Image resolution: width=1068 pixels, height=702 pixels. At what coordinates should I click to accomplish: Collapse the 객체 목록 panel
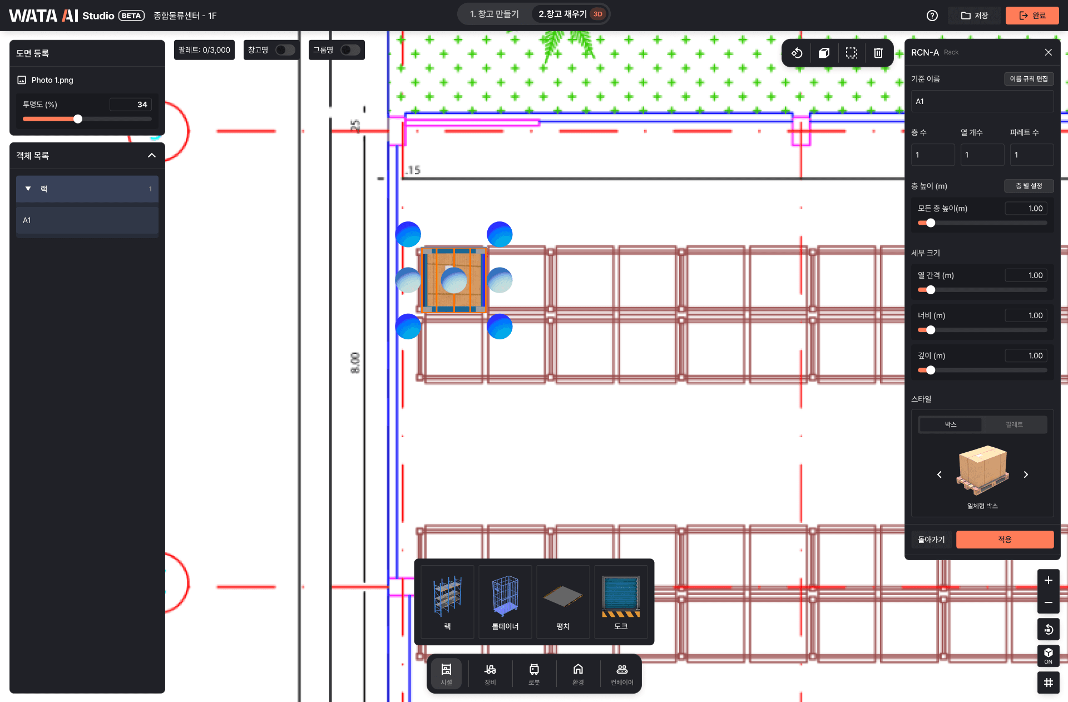coord(151,156)
